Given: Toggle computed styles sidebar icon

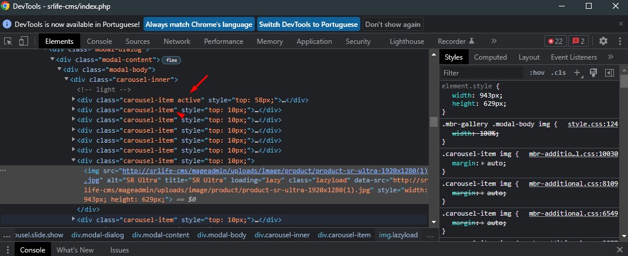Looking at the screenshot, I should [x=610, y=72].
